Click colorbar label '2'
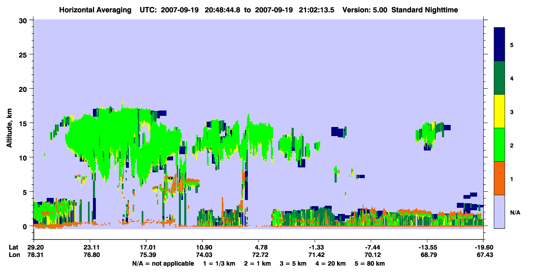Screen dimensions: 537x275 (x=512, y=145)
